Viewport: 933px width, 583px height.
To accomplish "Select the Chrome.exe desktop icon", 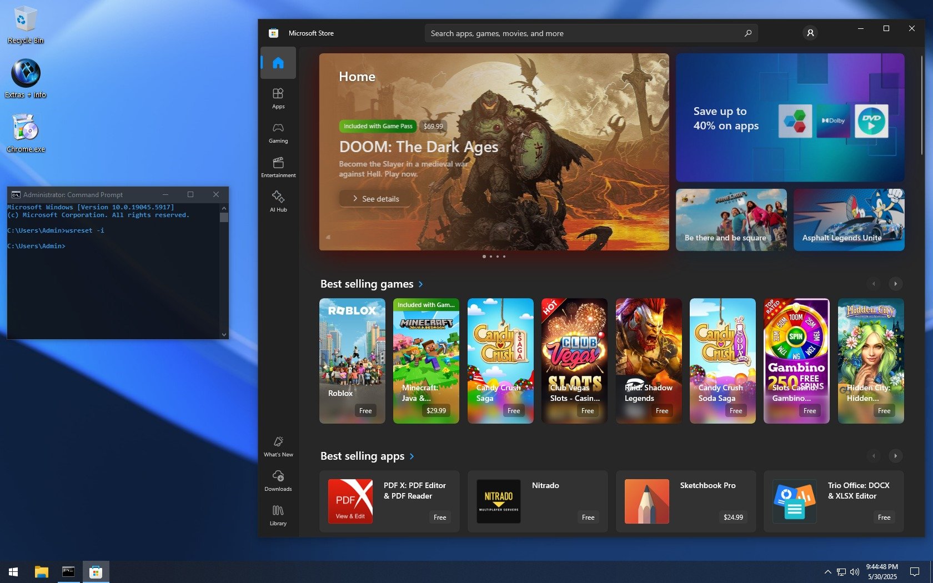I will click(x=26, y=133).
